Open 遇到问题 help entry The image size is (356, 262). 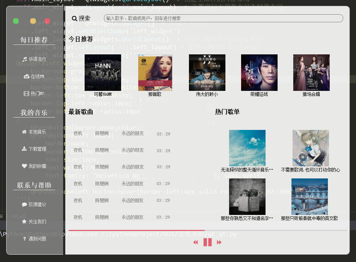click(35, 239)
